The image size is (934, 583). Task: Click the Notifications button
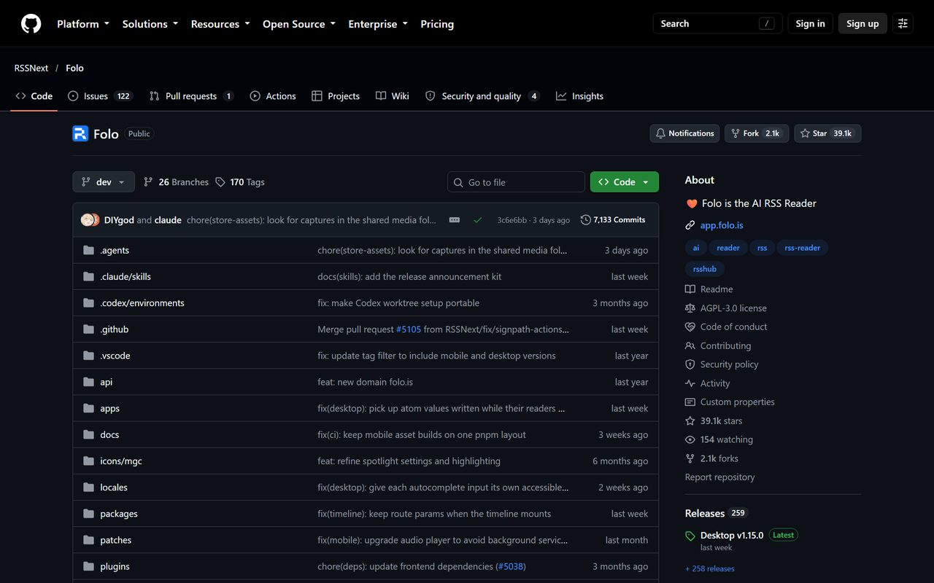tap(684, 133)
